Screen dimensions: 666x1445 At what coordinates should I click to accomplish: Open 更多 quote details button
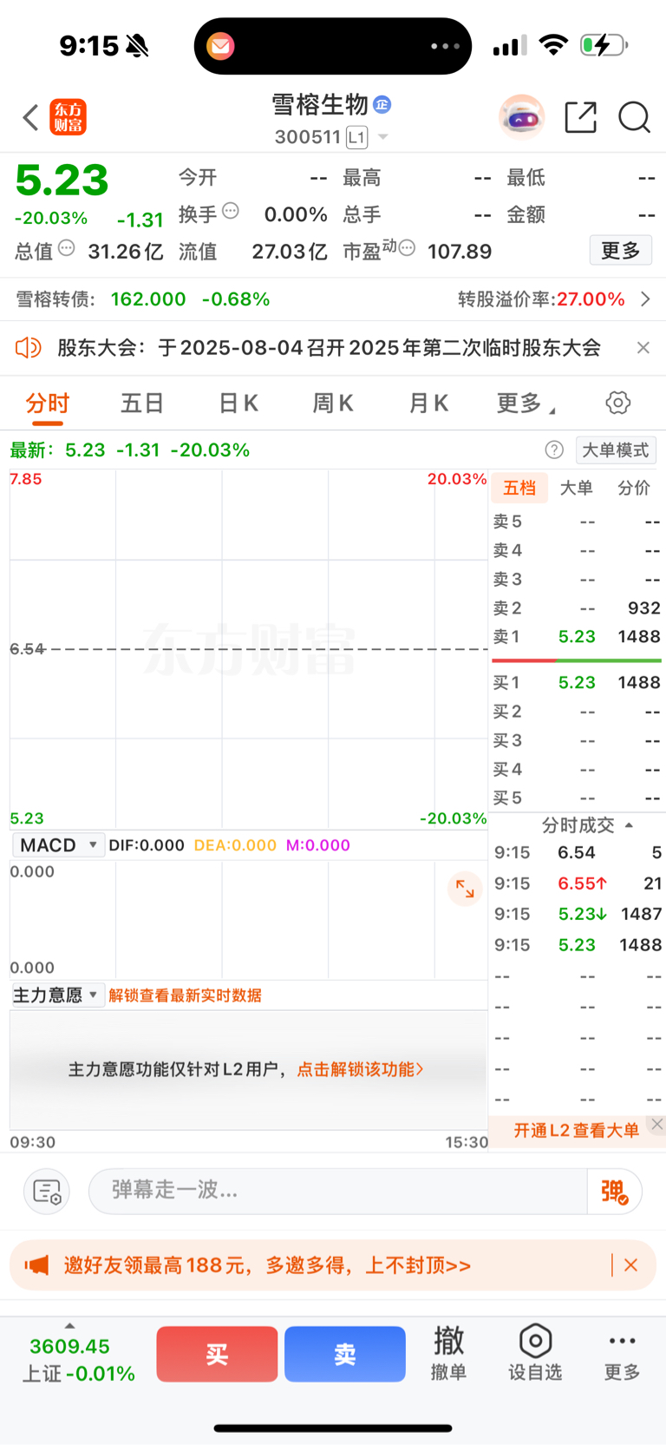(620, 251)
